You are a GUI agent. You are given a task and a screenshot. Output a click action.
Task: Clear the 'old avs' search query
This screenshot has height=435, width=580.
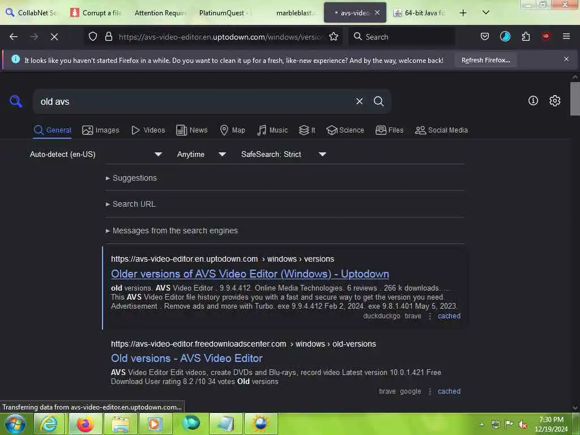[359, 101]
